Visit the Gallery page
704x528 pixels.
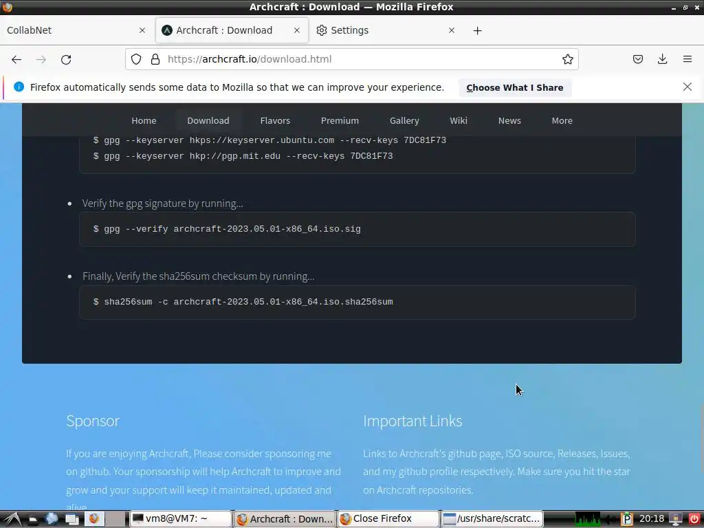pyautogui.click(x=404, y=120)
